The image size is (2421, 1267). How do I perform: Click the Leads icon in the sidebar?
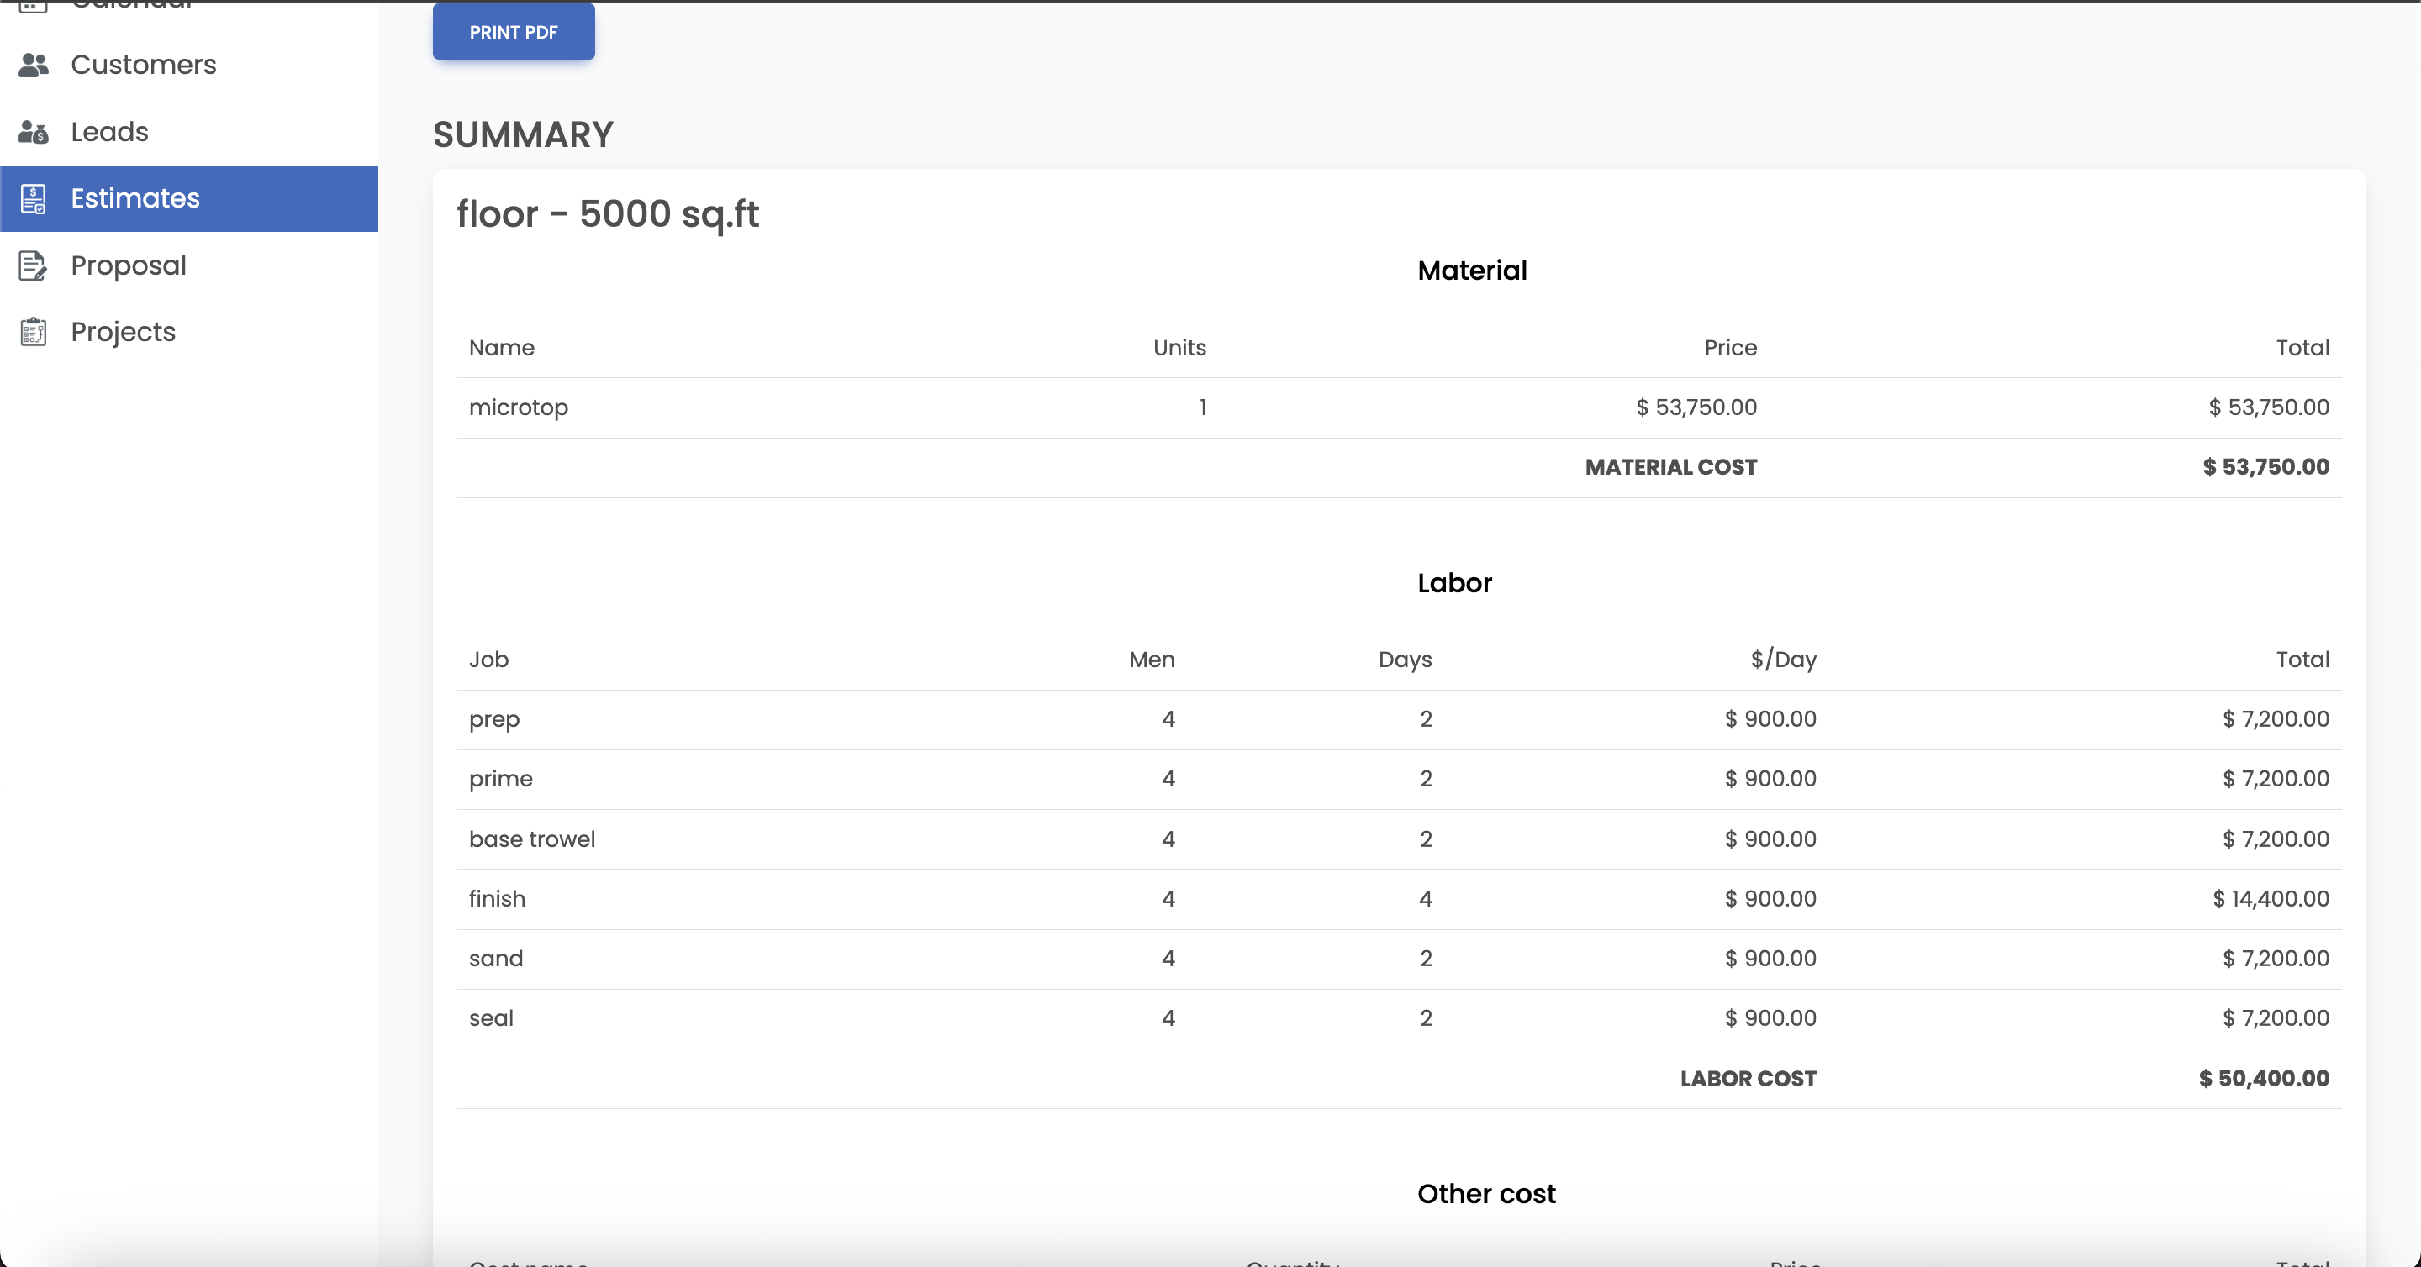tap(34, 132)
